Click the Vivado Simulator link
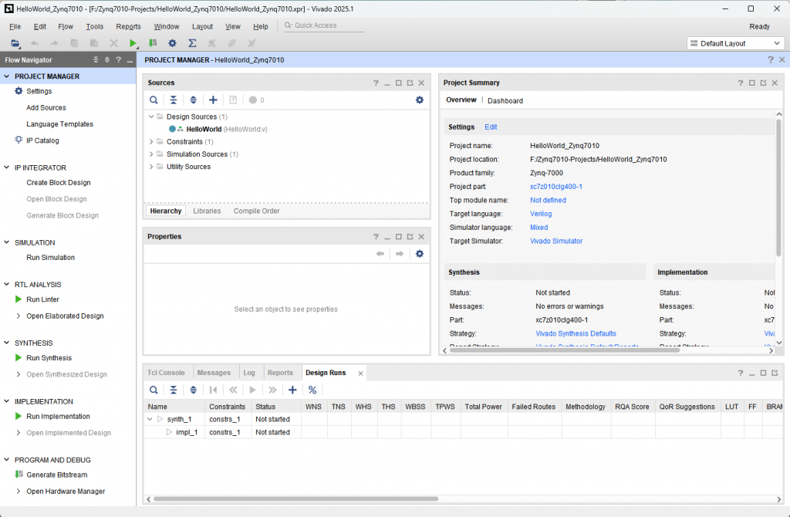790x517 pixels. (555, 241)
